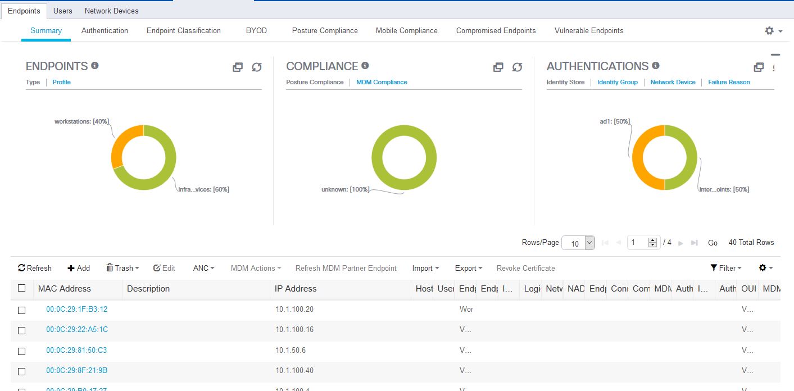The width and height of the screenshot is (794, 391).
Task: Refresh the Compliance chart panel
Action: pyautogui.click(x=518, y=67)
